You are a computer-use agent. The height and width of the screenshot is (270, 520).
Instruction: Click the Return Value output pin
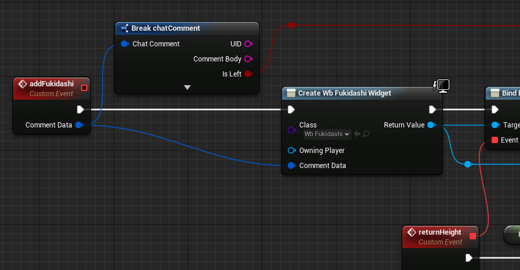(x=431, y=125)
